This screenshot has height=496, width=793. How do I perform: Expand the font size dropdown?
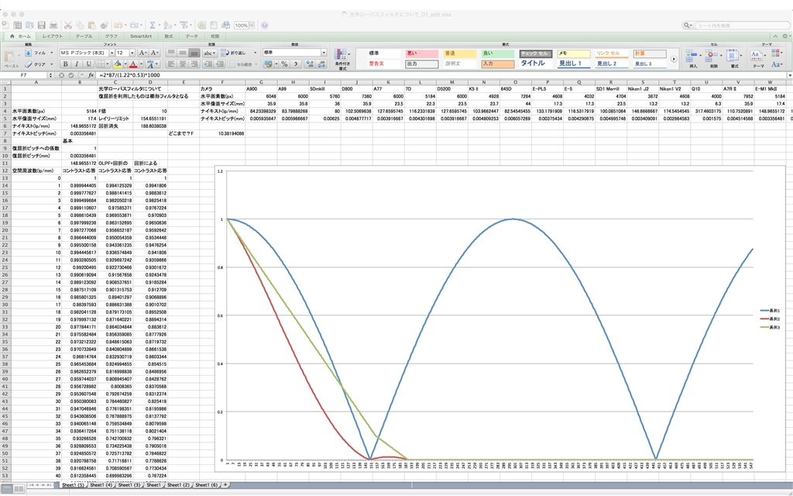click(x=131, y=53)
